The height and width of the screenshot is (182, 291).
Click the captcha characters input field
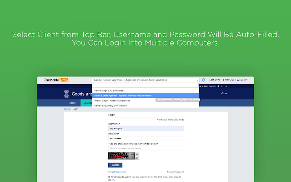(x=146, y=148)
